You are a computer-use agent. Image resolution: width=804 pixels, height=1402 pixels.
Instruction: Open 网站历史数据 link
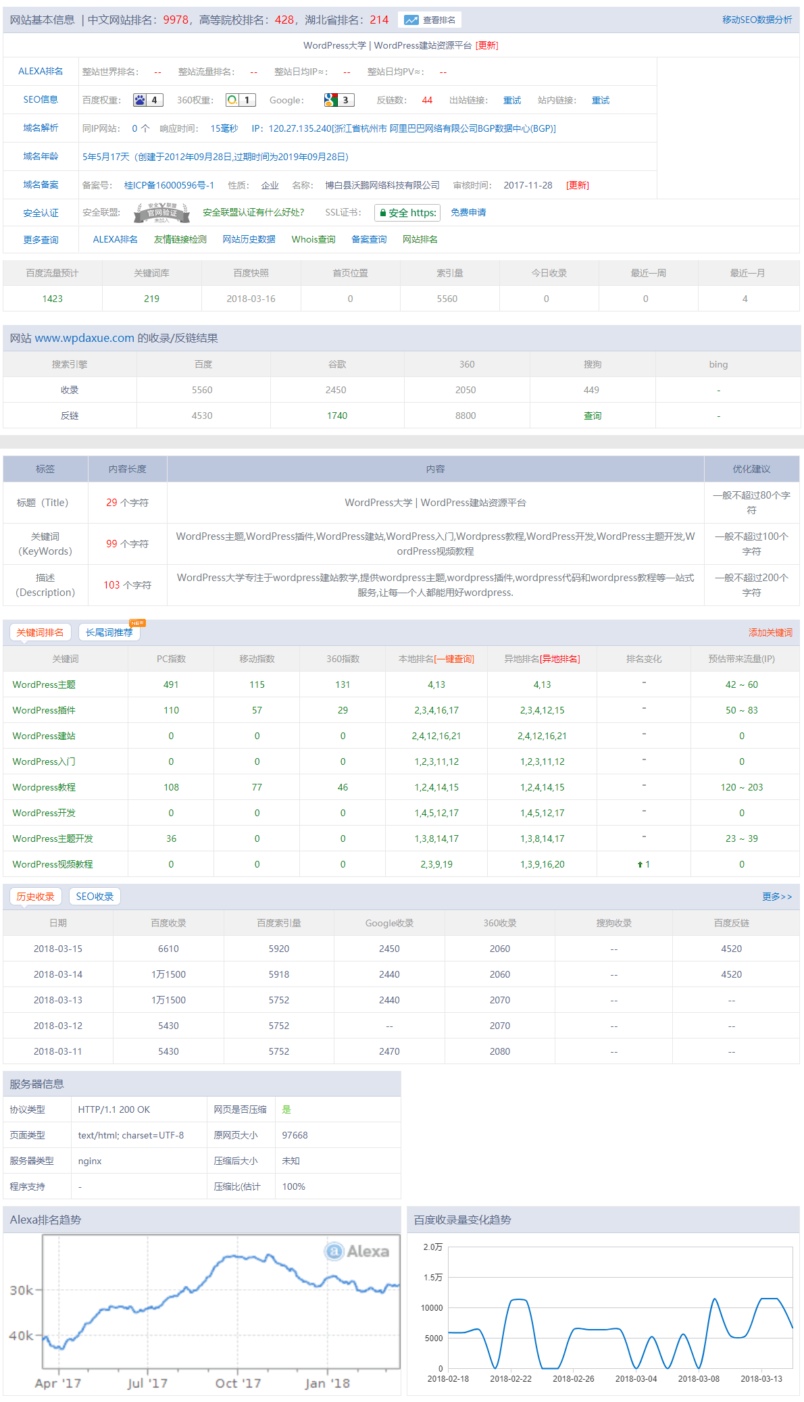coord(249,239)
